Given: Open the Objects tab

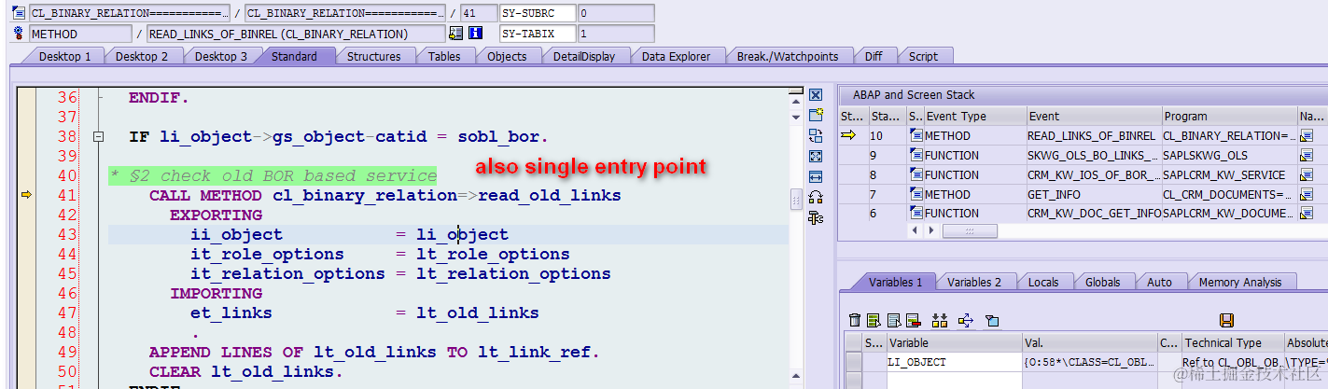Looking at the screenshot, I should point(507,56).
